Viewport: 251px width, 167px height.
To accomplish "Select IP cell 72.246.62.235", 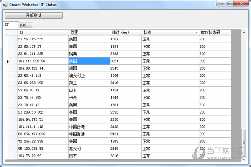I will pyautogui.click(x=43, y=142).
